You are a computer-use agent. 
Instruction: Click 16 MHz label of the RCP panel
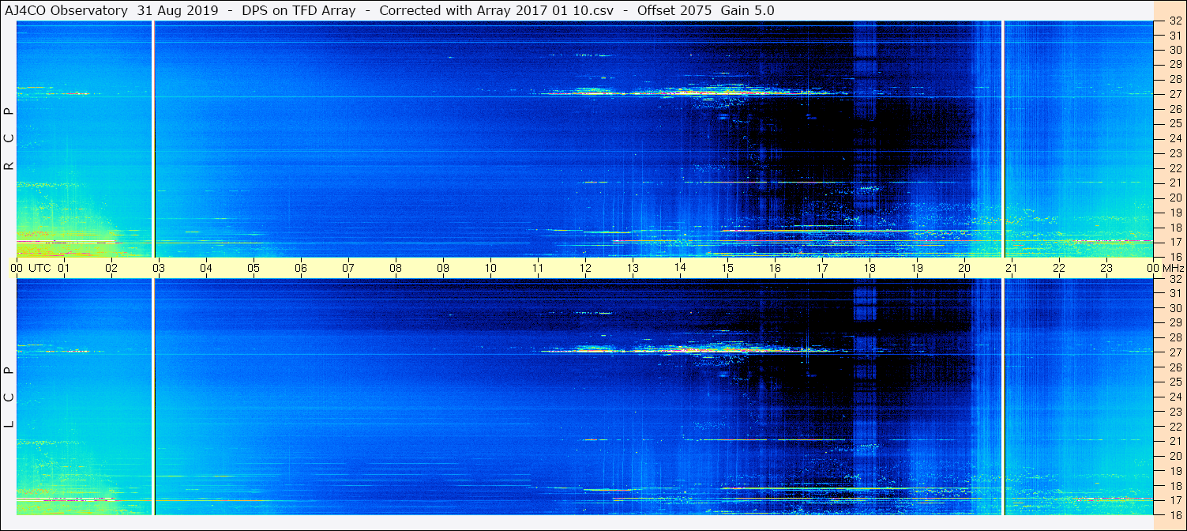(x=1175, y=257)
